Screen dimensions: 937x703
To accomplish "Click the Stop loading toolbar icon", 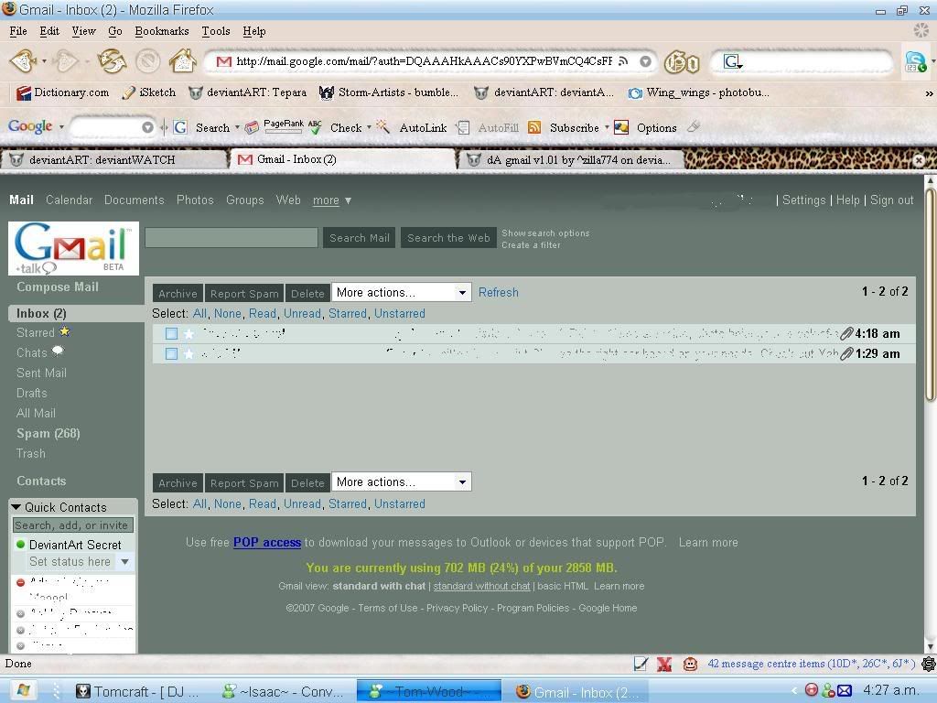I will click(147, 61).
